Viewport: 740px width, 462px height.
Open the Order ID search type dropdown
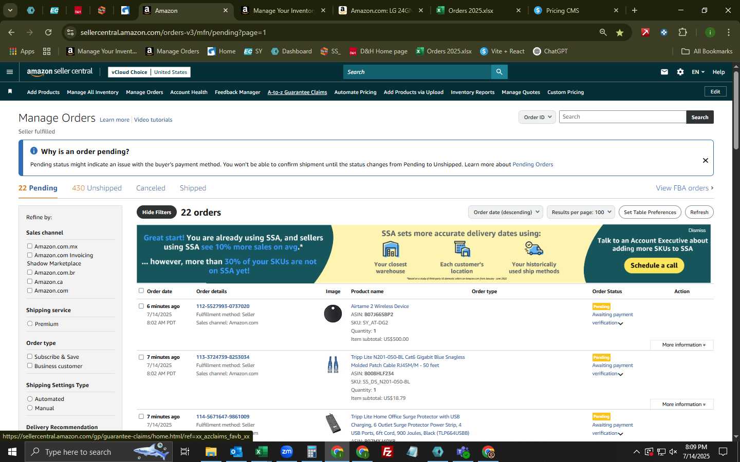[537, 117]
